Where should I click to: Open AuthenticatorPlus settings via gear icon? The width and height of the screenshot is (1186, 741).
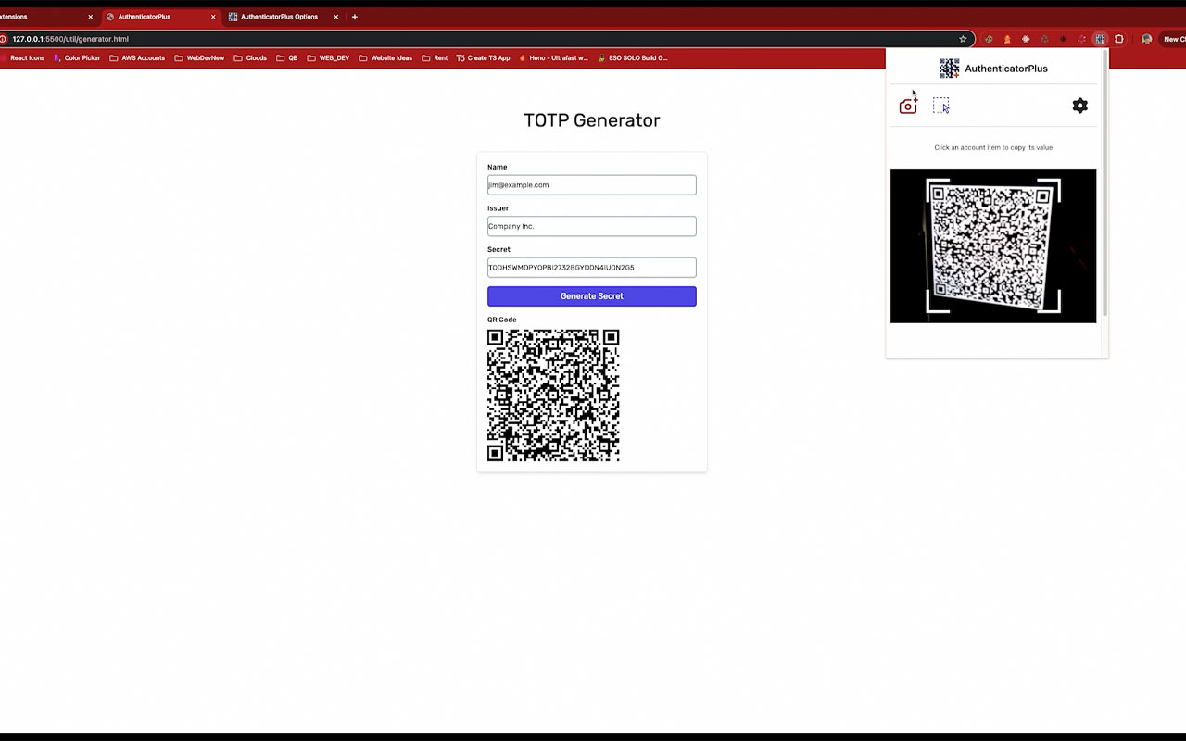click(1079, 105)
